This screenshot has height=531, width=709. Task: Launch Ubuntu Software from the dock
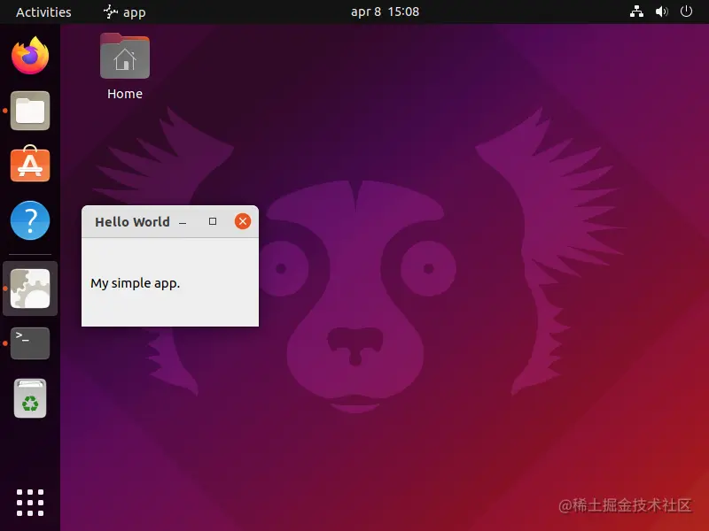[x=29, y=165]
